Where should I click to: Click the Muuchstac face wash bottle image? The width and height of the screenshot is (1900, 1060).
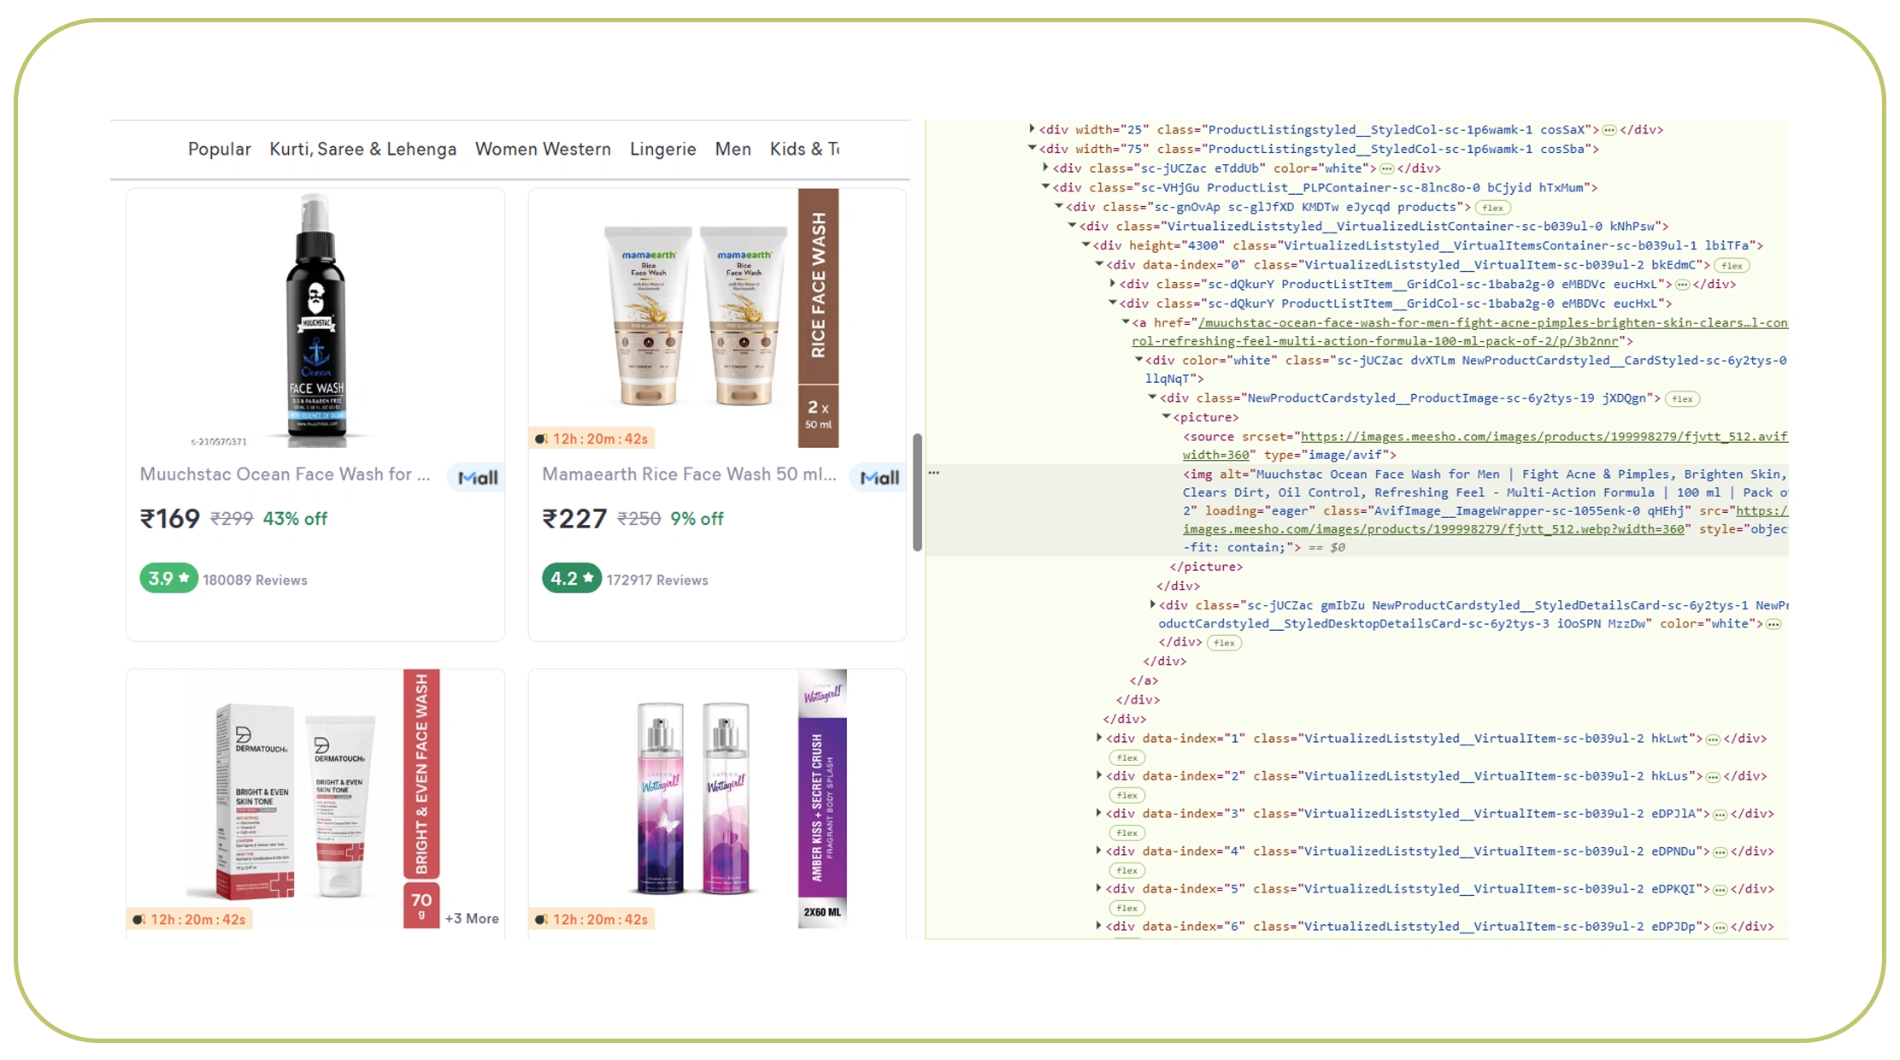tap(315, 320)
